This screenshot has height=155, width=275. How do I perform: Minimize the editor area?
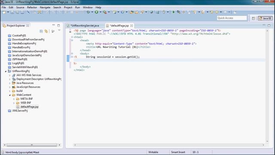tap(264, 25)
